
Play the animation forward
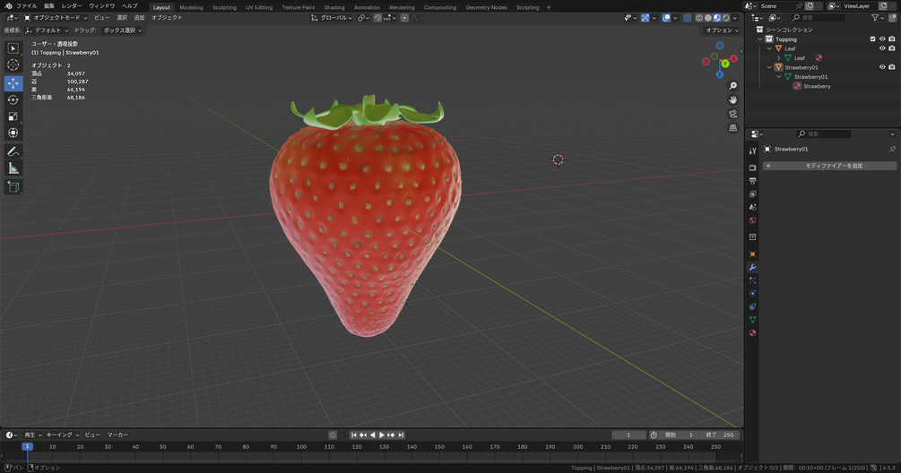pos(382,435)
